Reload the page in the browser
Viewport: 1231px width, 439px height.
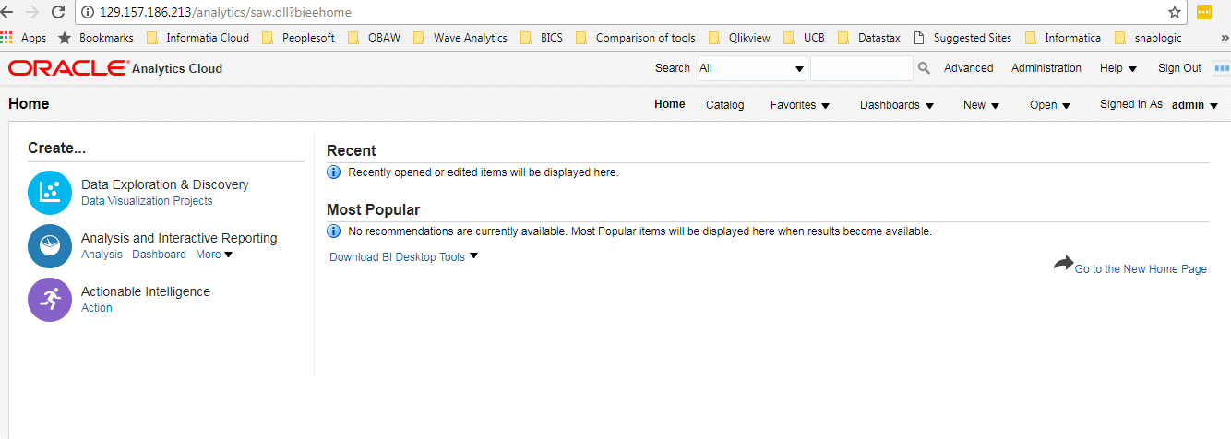(58, 13)
